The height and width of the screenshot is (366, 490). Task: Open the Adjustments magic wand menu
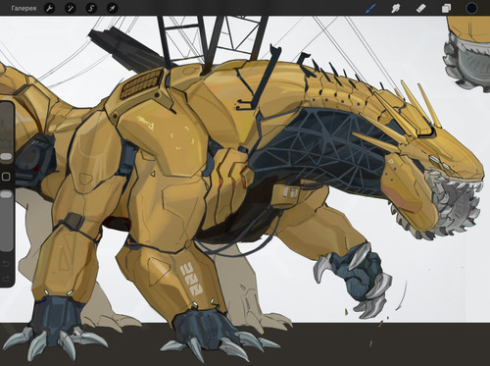70,8
